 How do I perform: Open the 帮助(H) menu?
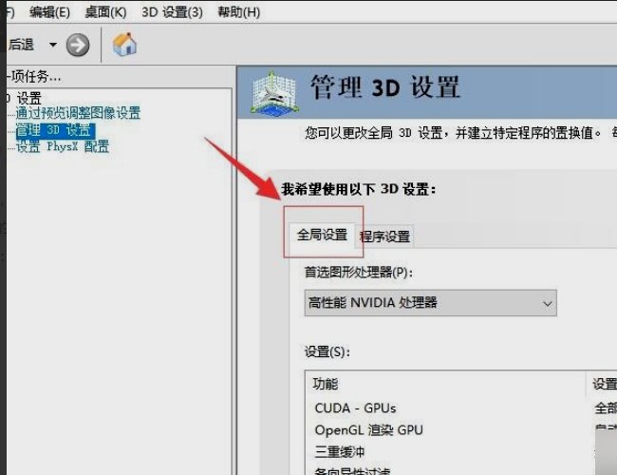point(239,12)
